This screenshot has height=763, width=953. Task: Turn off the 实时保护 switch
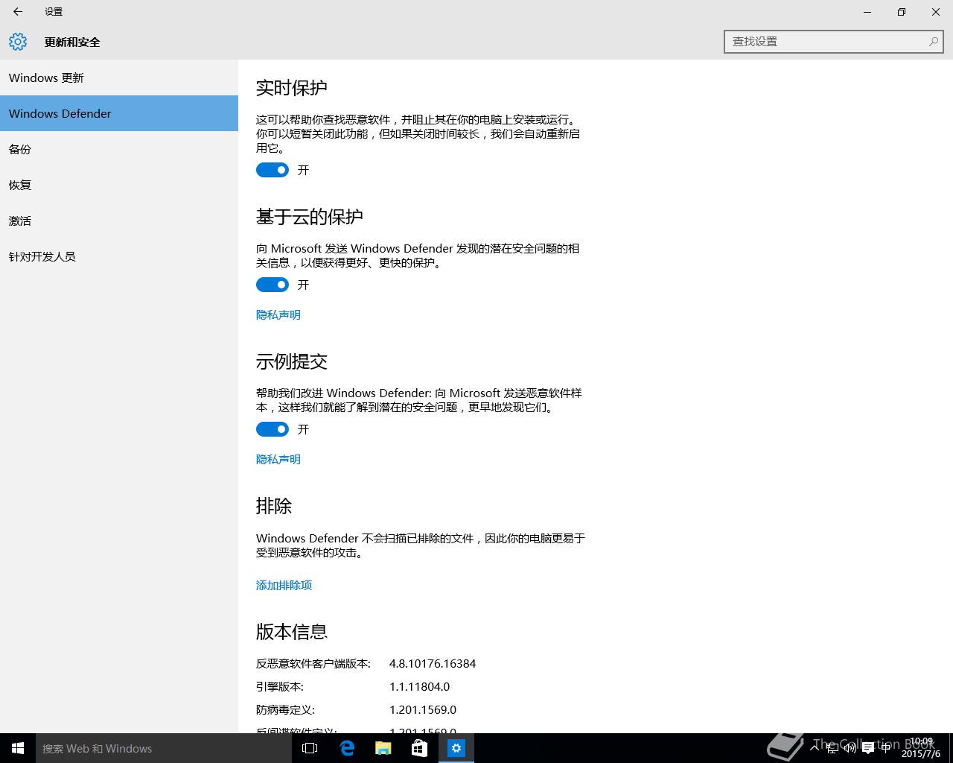coord(272,170)
